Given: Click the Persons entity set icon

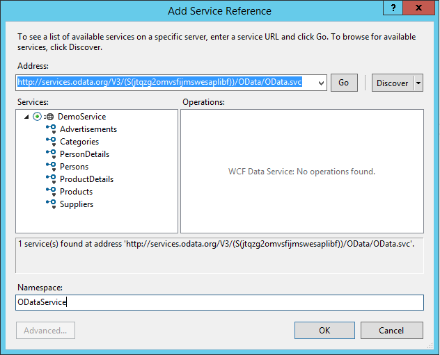Looking at the screenshot, I should point(51,167).
